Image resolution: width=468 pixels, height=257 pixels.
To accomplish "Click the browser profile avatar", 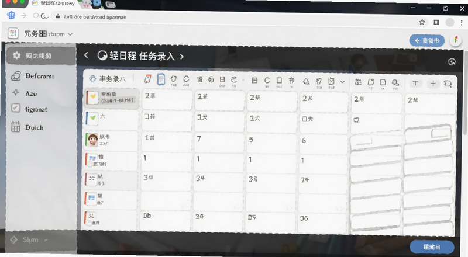I will point(450,22).
